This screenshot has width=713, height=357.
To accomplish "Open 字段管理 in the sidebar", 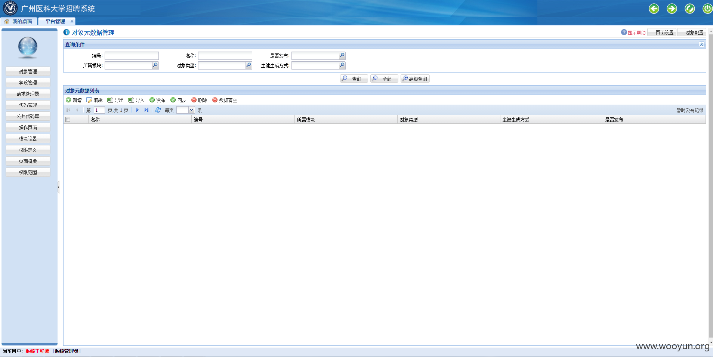I will (x=28, y=83).
